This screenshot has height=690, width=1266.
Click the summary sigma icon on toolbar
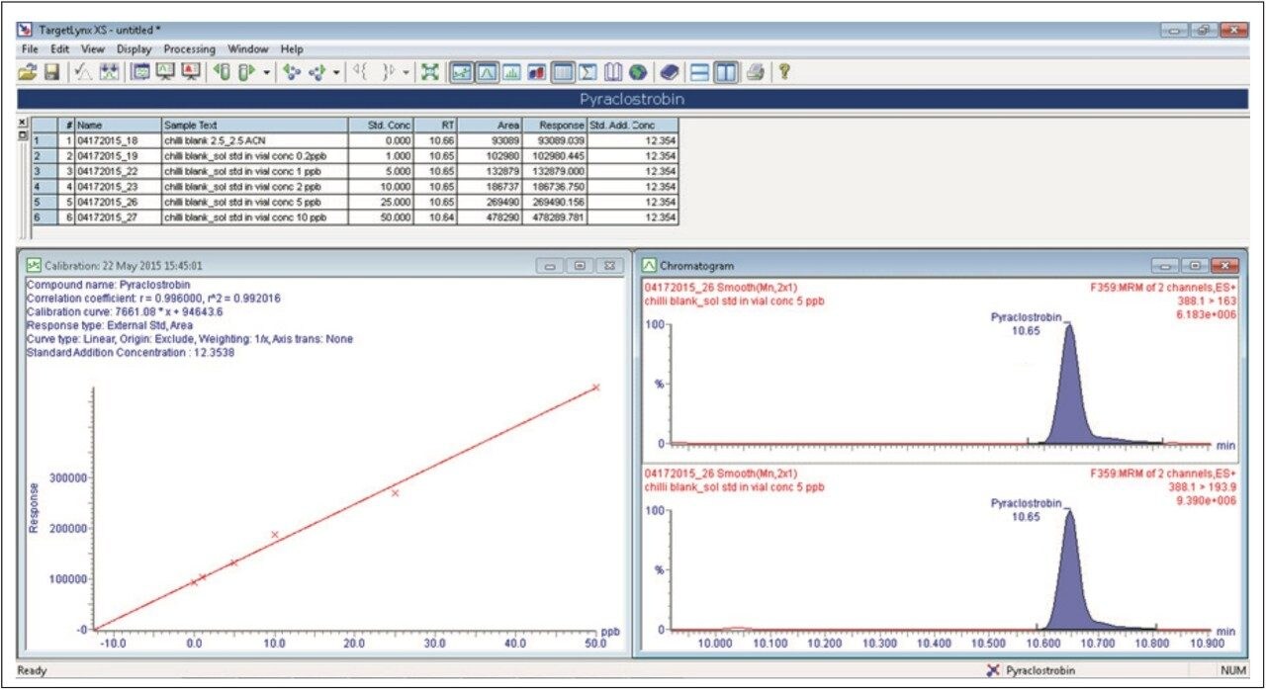point(588,69)
